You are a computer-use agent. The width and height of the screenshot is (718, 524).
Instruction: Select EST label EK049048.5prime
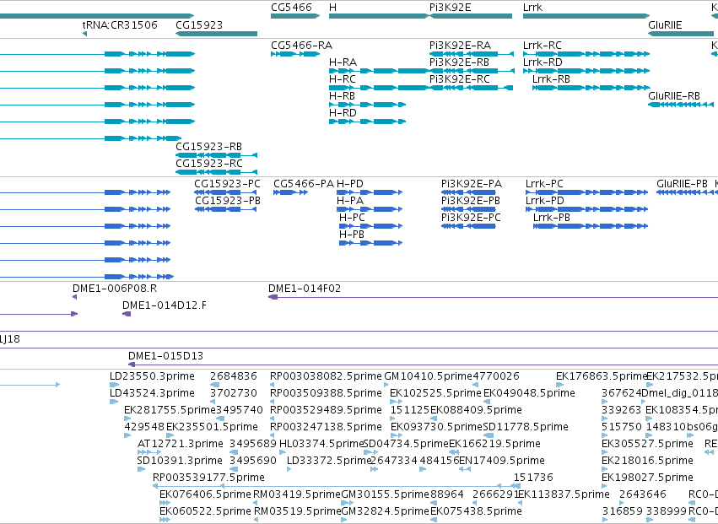(529, 393)
